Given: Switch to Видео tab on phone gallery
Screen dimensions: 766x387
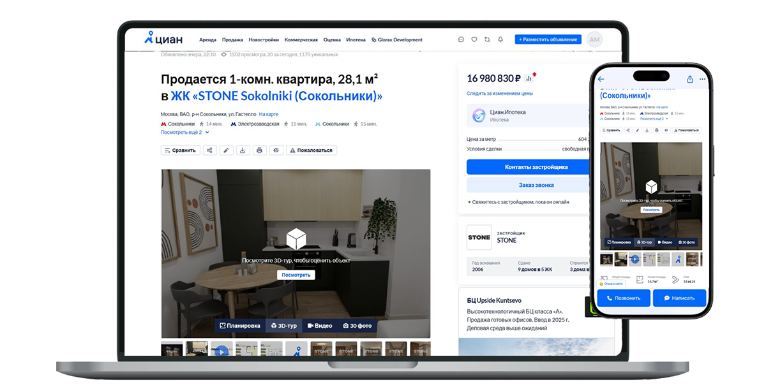Looking at the screenshot, I should click(x=665, y=242).
